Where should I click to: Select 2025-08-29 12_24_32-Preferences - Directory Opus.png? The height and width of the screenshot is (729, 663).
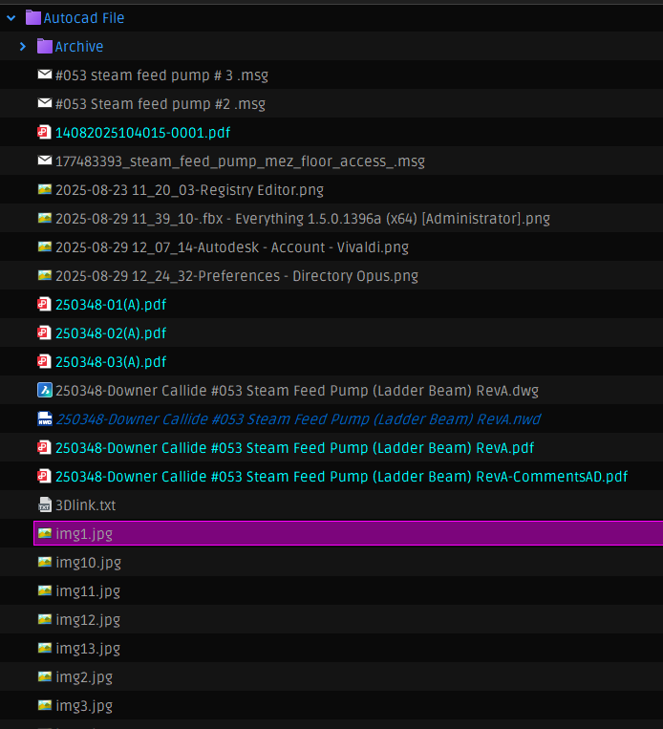237,276
